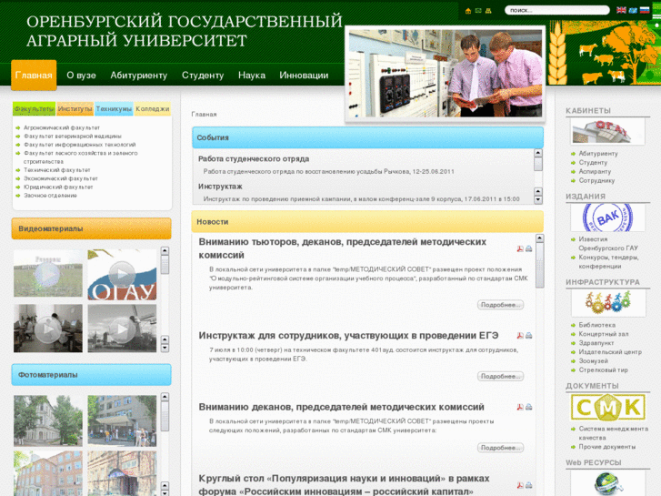
Task: Open Факультет ветеринарной медицины link
Action: click(x=73, y=136)
